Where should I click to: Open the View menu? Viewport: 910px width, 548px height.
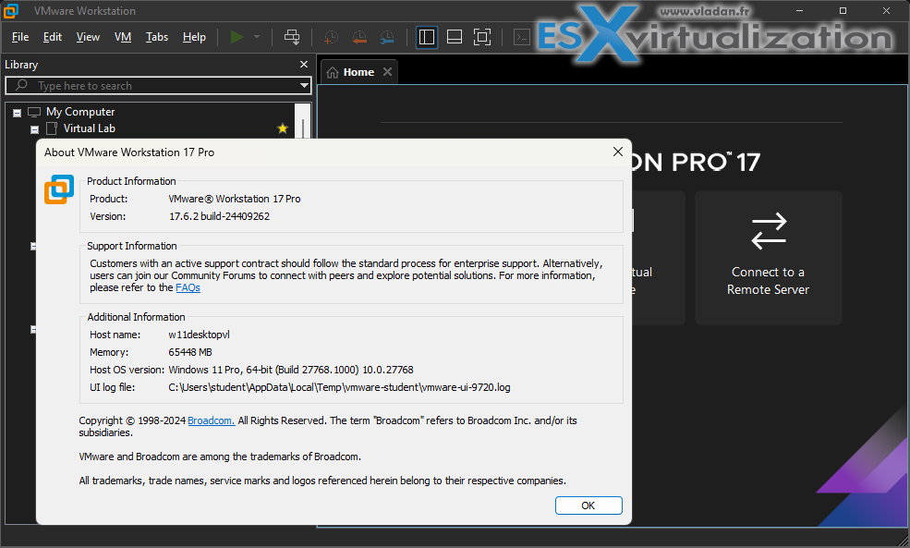88,37
